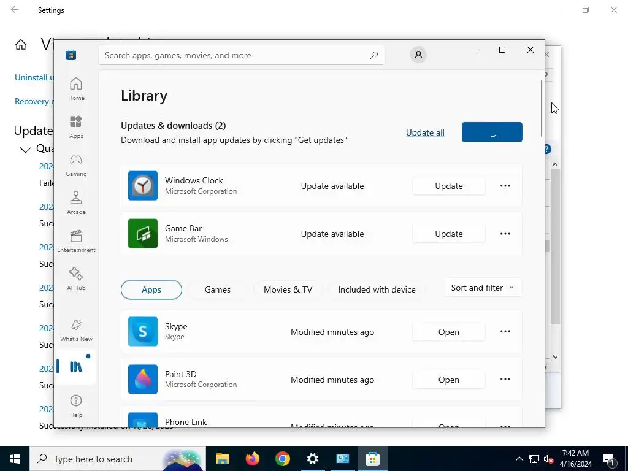Click the loading Get updates button
The height and width of the screenshot is (471, 628).
[x=492, y=132]
